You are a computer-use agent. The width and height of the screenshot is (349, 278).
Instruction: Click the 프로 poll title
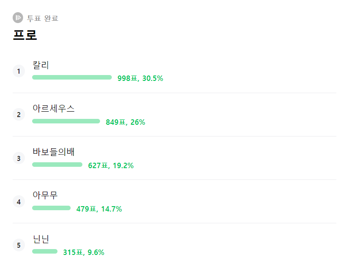point(25,35)
